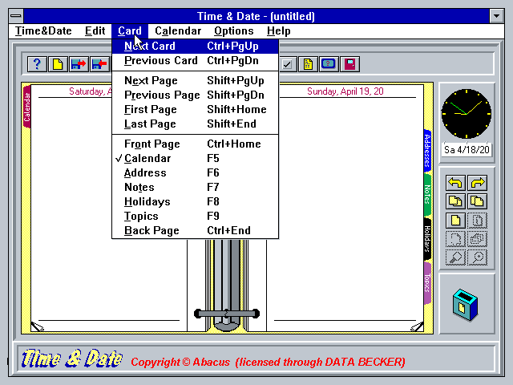The width and height of the screenshot is (513, 385).
Task: Open the window system menu box
Action: 16,16
